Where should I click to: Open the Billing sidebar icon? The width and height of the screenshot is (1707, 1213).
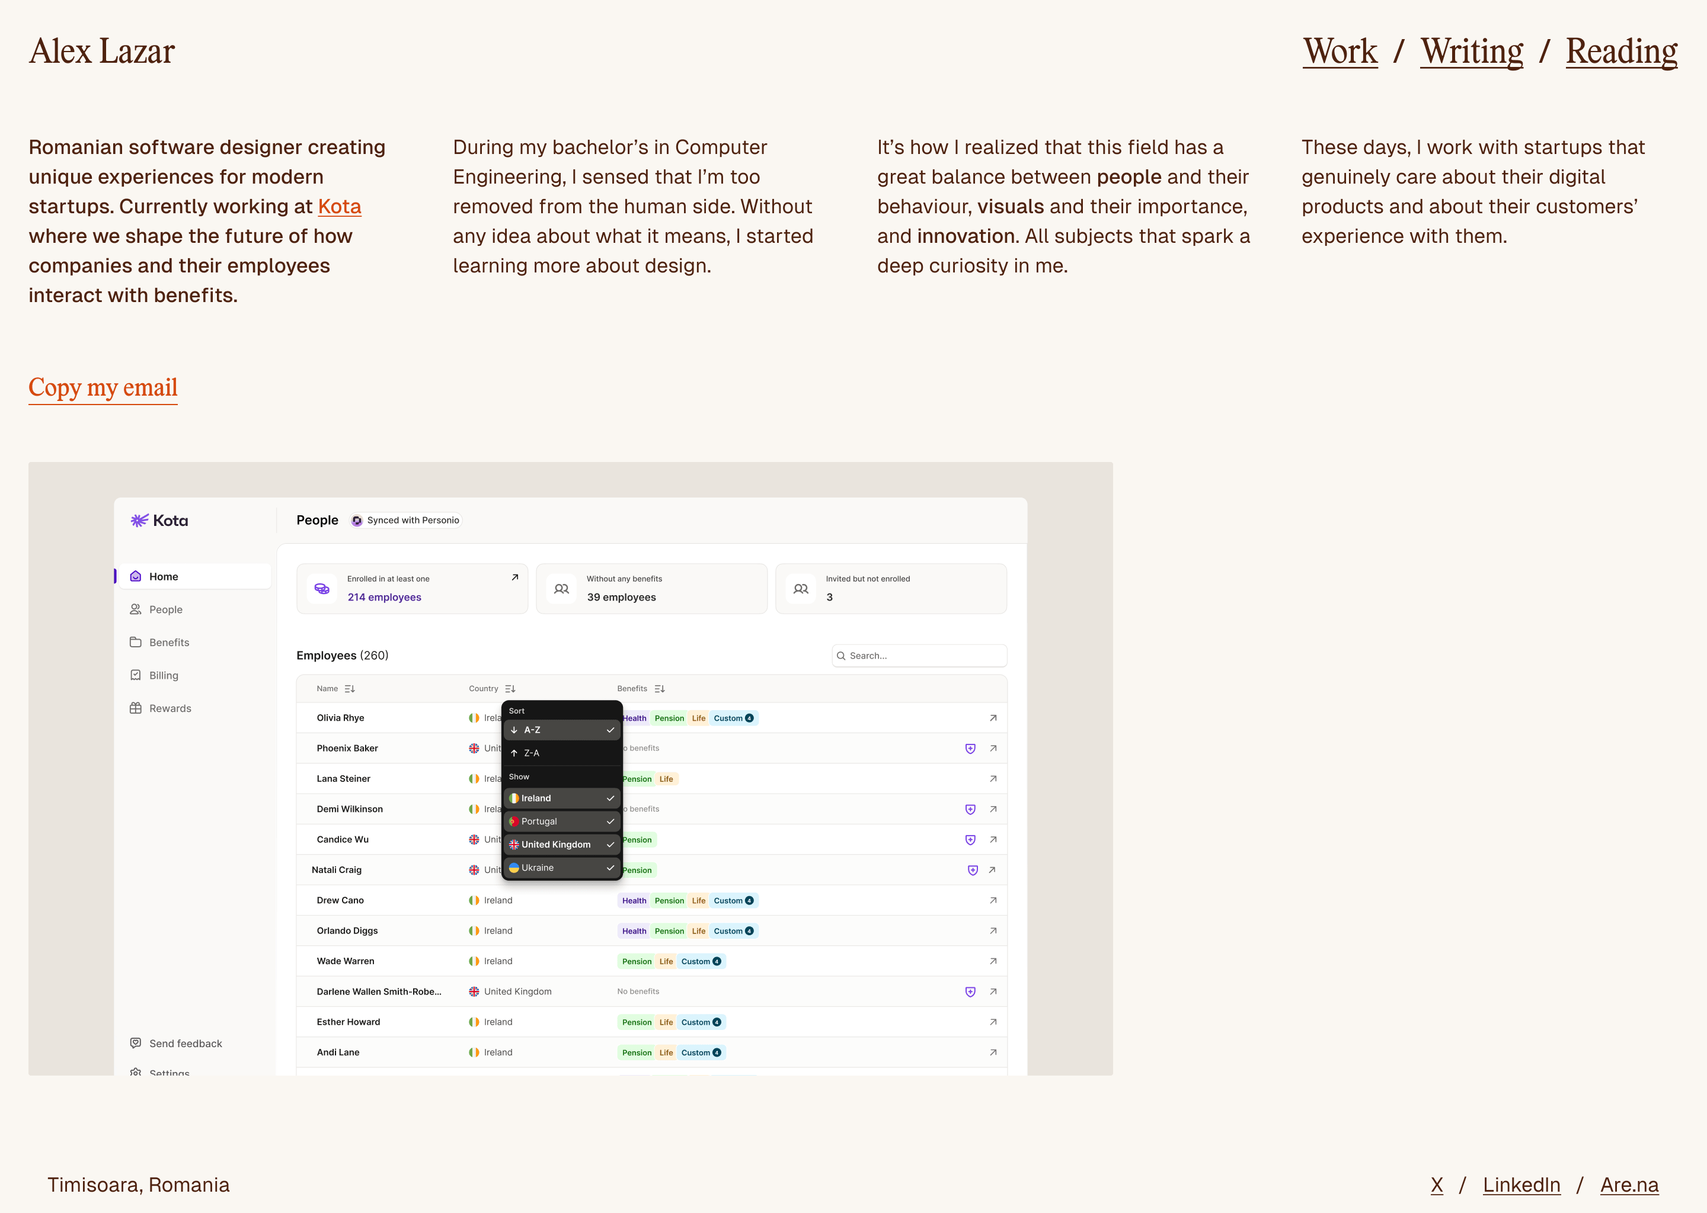[135, 675]
